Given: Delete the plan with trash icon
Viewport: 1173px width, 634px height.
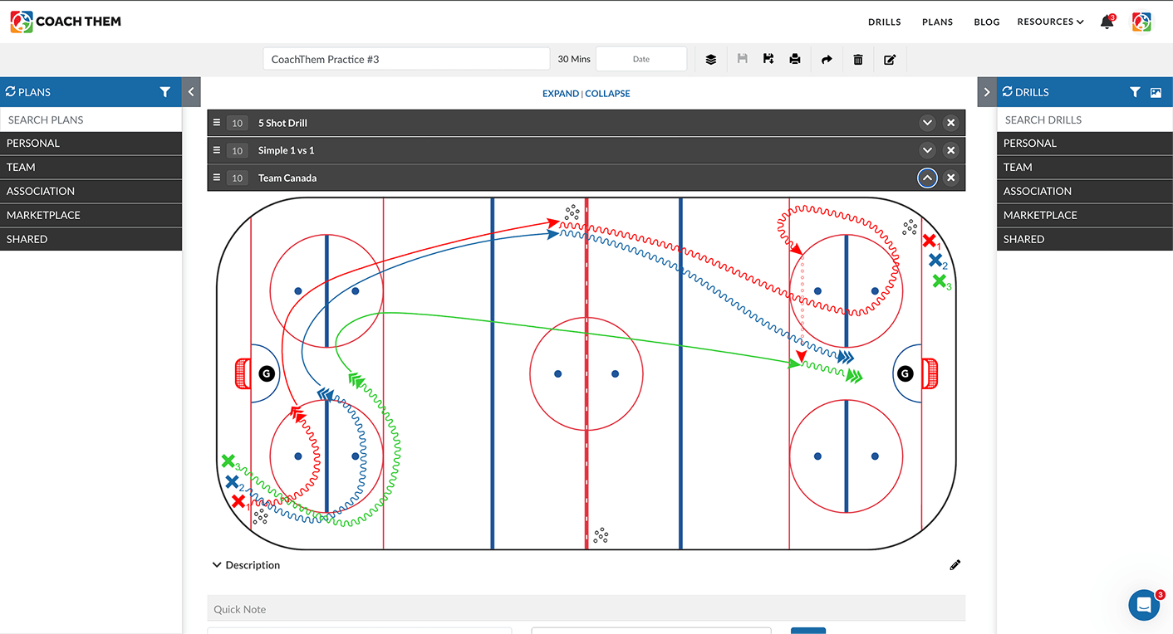Looking at the screenshot, I should [858, 60].
